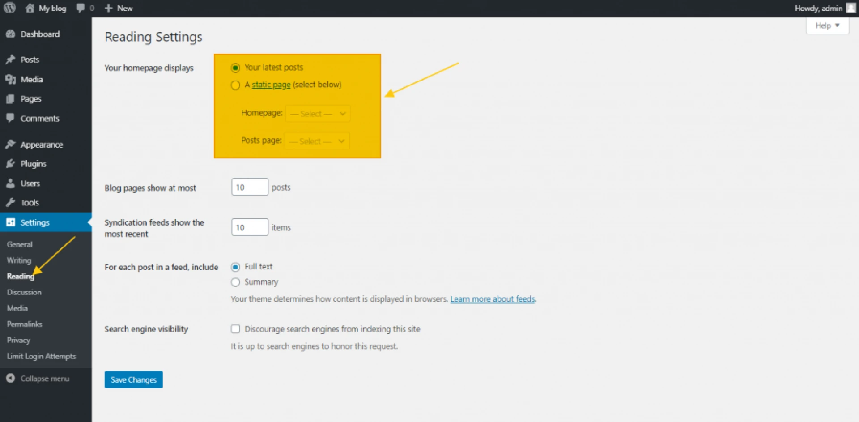Go to Discussion settings submenu
859x422 pixels.
(24, 292)
